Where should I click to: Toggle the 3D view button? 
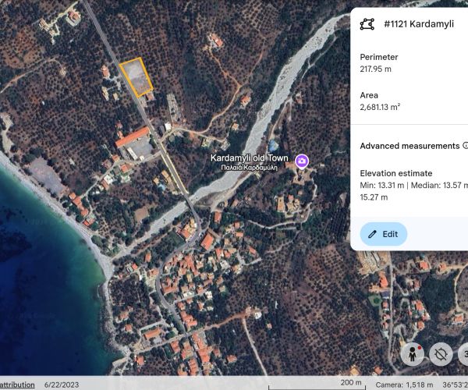[462, 353]
